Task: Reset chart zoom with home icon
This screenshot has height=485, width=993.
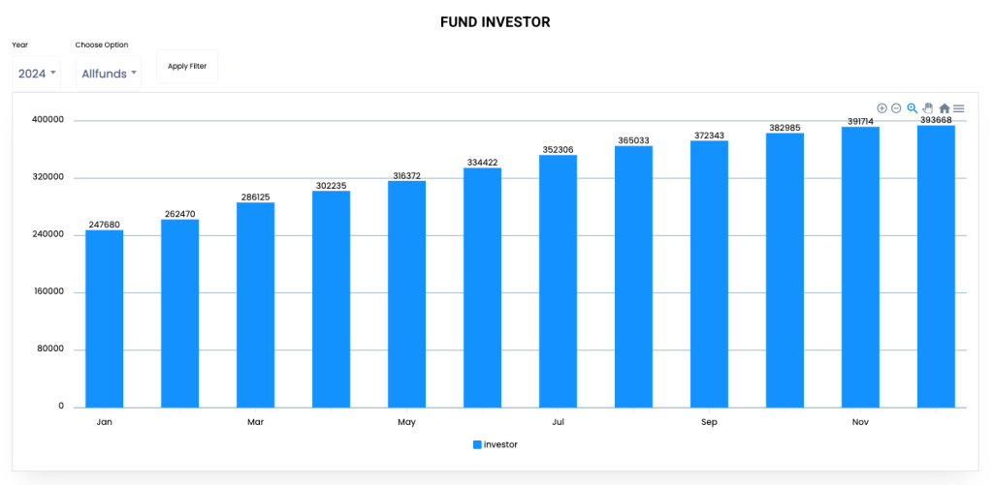Action: [945, 108]
